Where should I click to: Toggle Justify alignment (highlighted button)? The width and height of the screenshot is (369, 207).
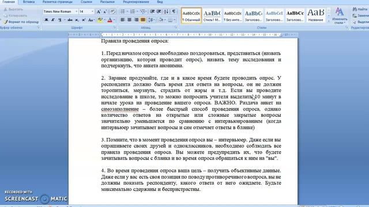[143, 20]
